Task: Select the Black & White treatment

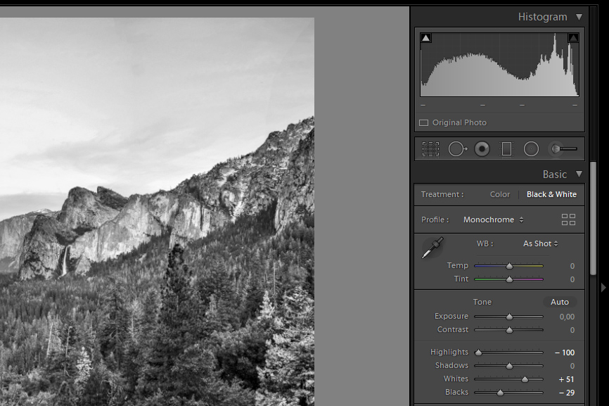Action: (551, 194)
